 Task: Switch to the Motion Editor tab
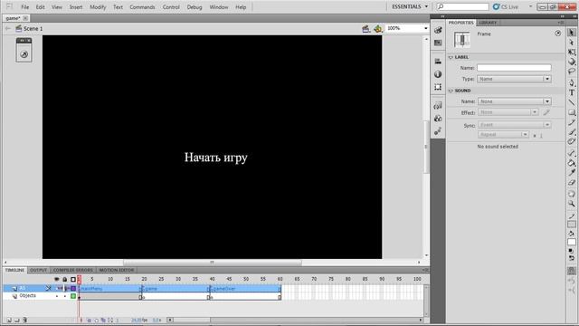[x=117, y=270]
